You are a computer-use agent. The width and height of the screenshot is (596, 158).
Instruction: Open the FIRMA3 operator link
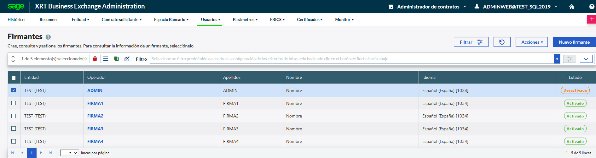95,129
